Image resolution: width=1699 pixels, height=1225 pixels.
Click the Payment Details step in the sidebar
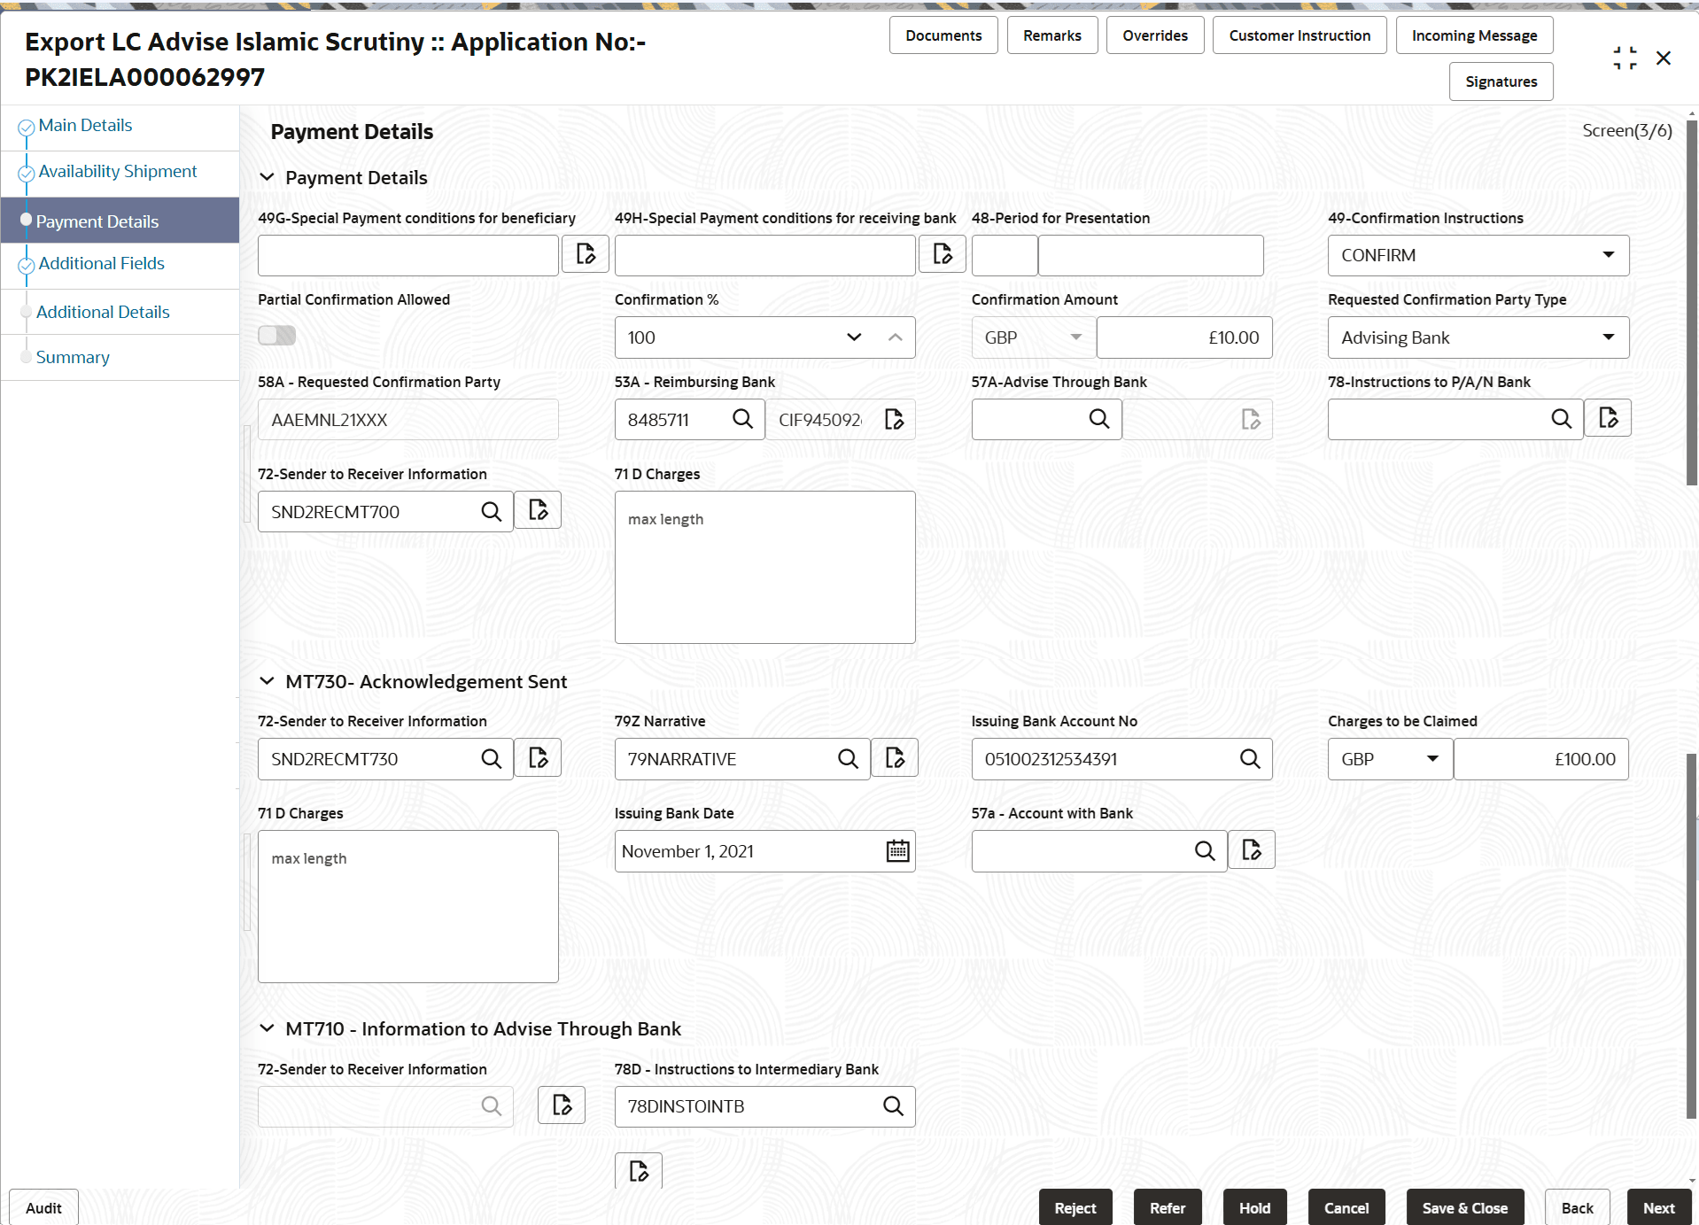(97, 221)
